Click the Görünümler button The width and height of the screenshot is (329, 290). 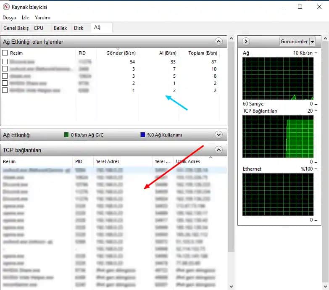[x=294, y=42]
